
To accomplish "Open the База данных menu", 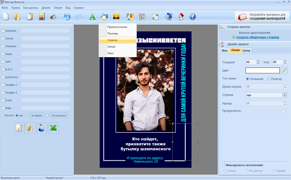I will pos(31,8).
